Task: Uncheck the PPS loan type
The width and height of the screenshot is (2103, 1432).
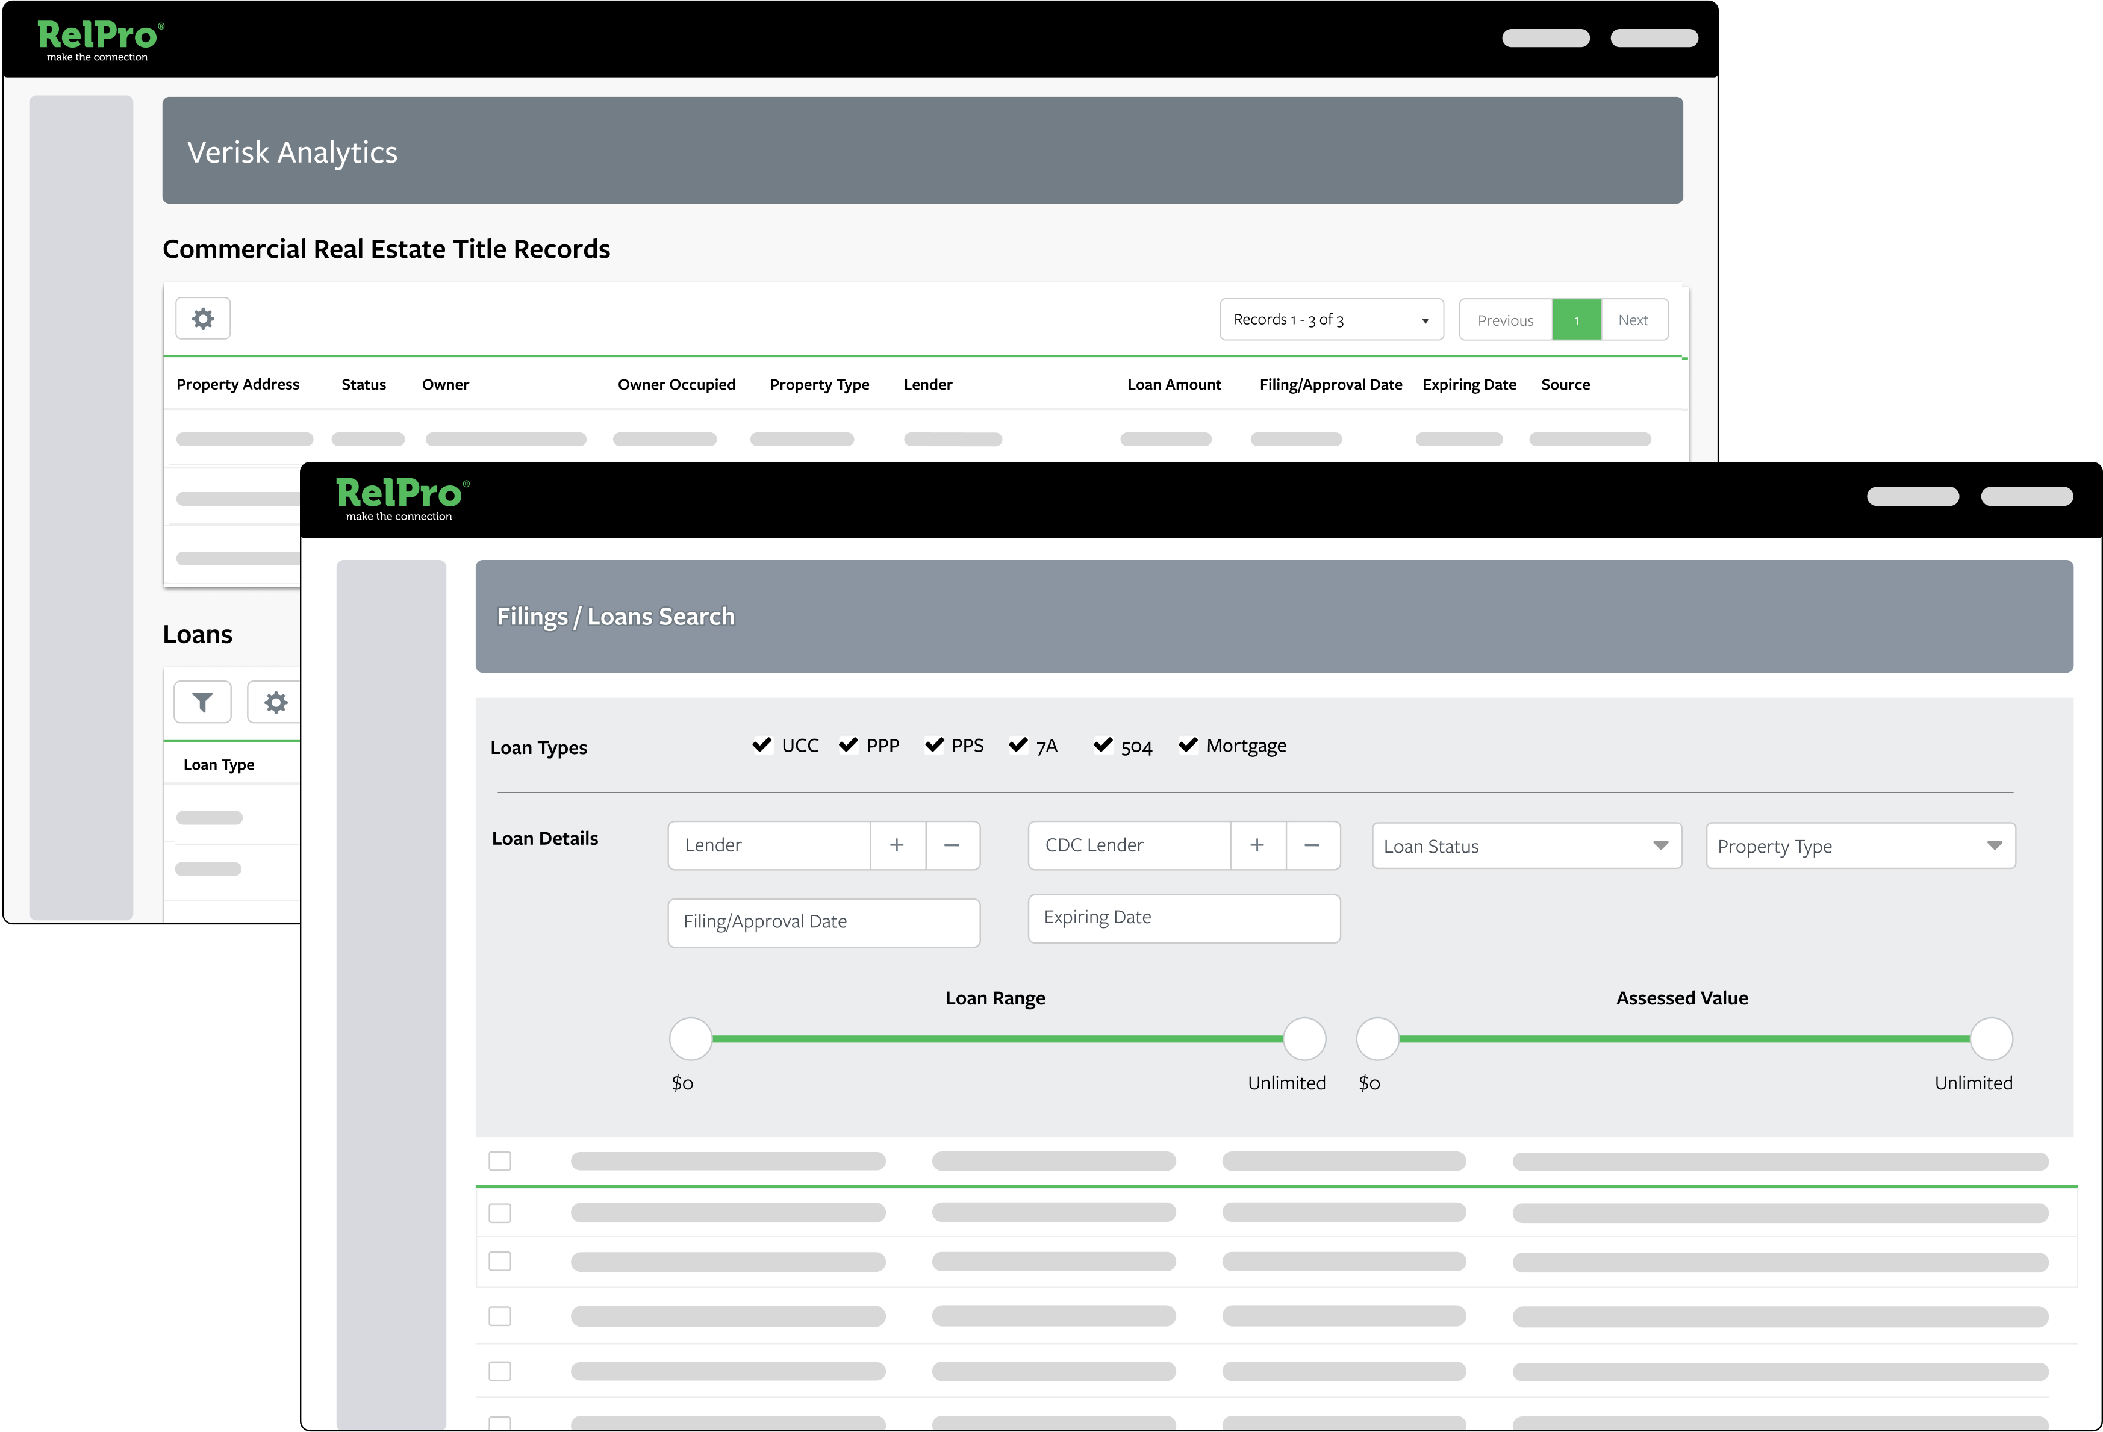Action: coord(934,744)
